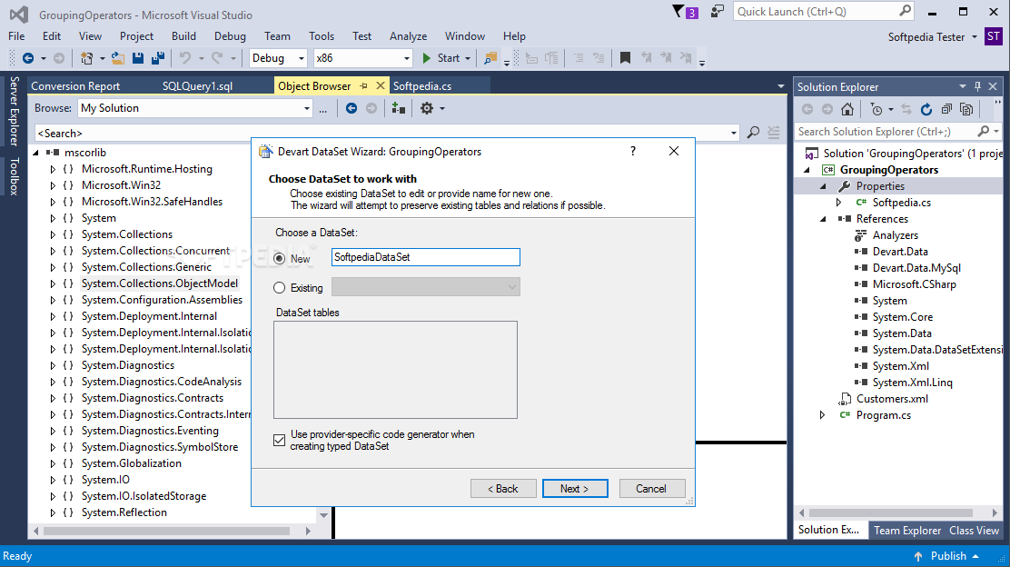Click the Object Browser back arrow
Viewport: 1010px width, 567px height.
pos(352,108)
